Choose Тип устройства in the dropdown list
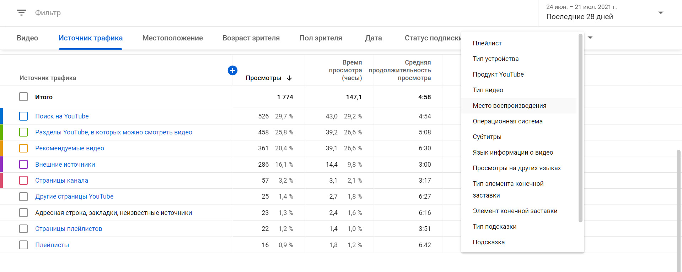Screen dimensions: 682x272 click(x=495, y=59)
